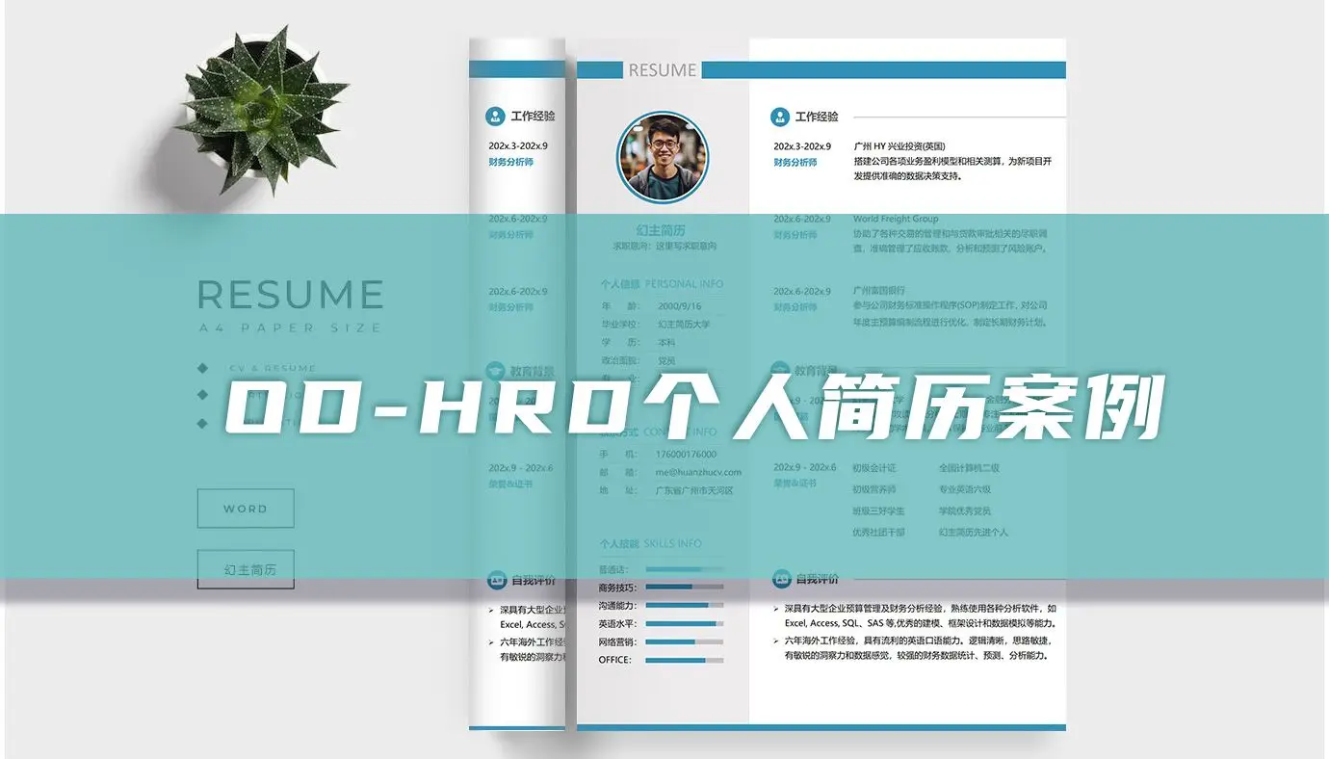1329x759 pixels.
Task: Click the 初级营养师 certificate entry
Action: click(874, 489)
